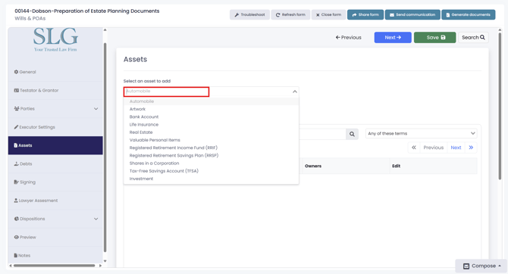Image resolution: width=508 pixels, height=274 pixels.
Task: Click the Dispositions pie icon
Action: pos(16,219)
